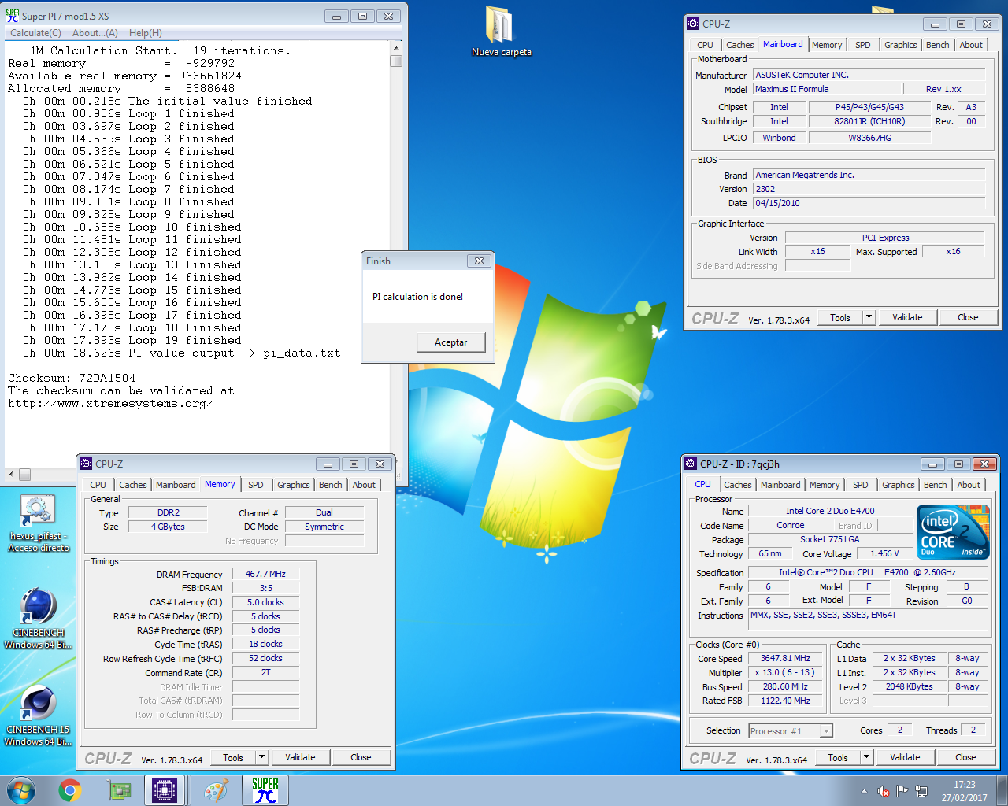Click Validate in Mainboard CPU-Z window
This screenshot has height=806, width=1008.
tap(907, 317)
